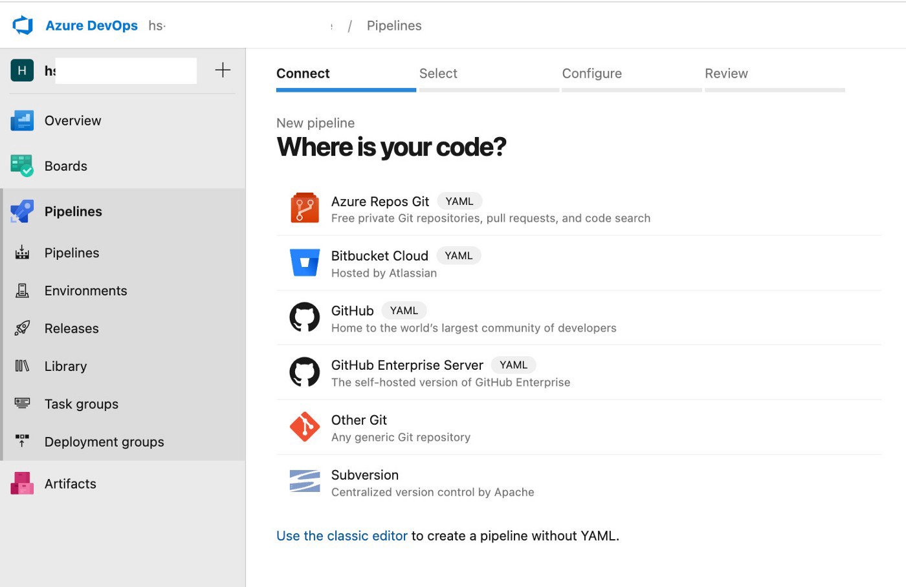Click the Deployment groups icon

(22, 441)
